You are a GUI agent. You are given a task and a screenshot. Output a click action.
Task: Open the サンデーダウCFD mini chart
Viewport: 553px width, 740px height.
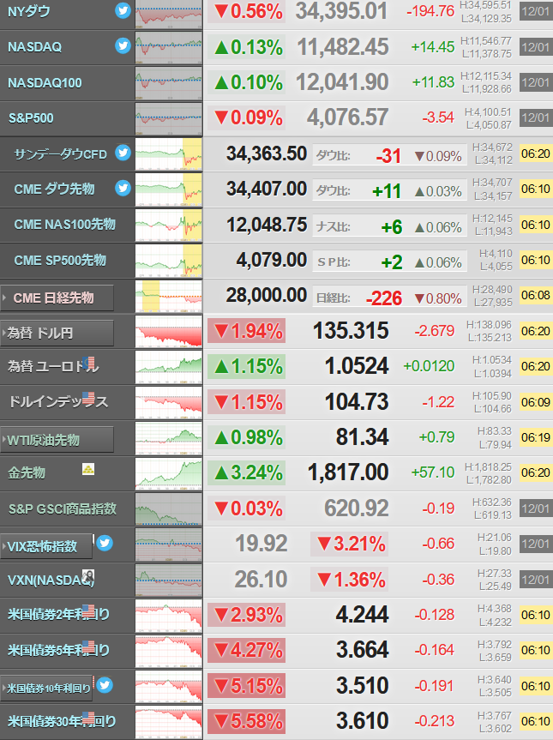point(168,153)
